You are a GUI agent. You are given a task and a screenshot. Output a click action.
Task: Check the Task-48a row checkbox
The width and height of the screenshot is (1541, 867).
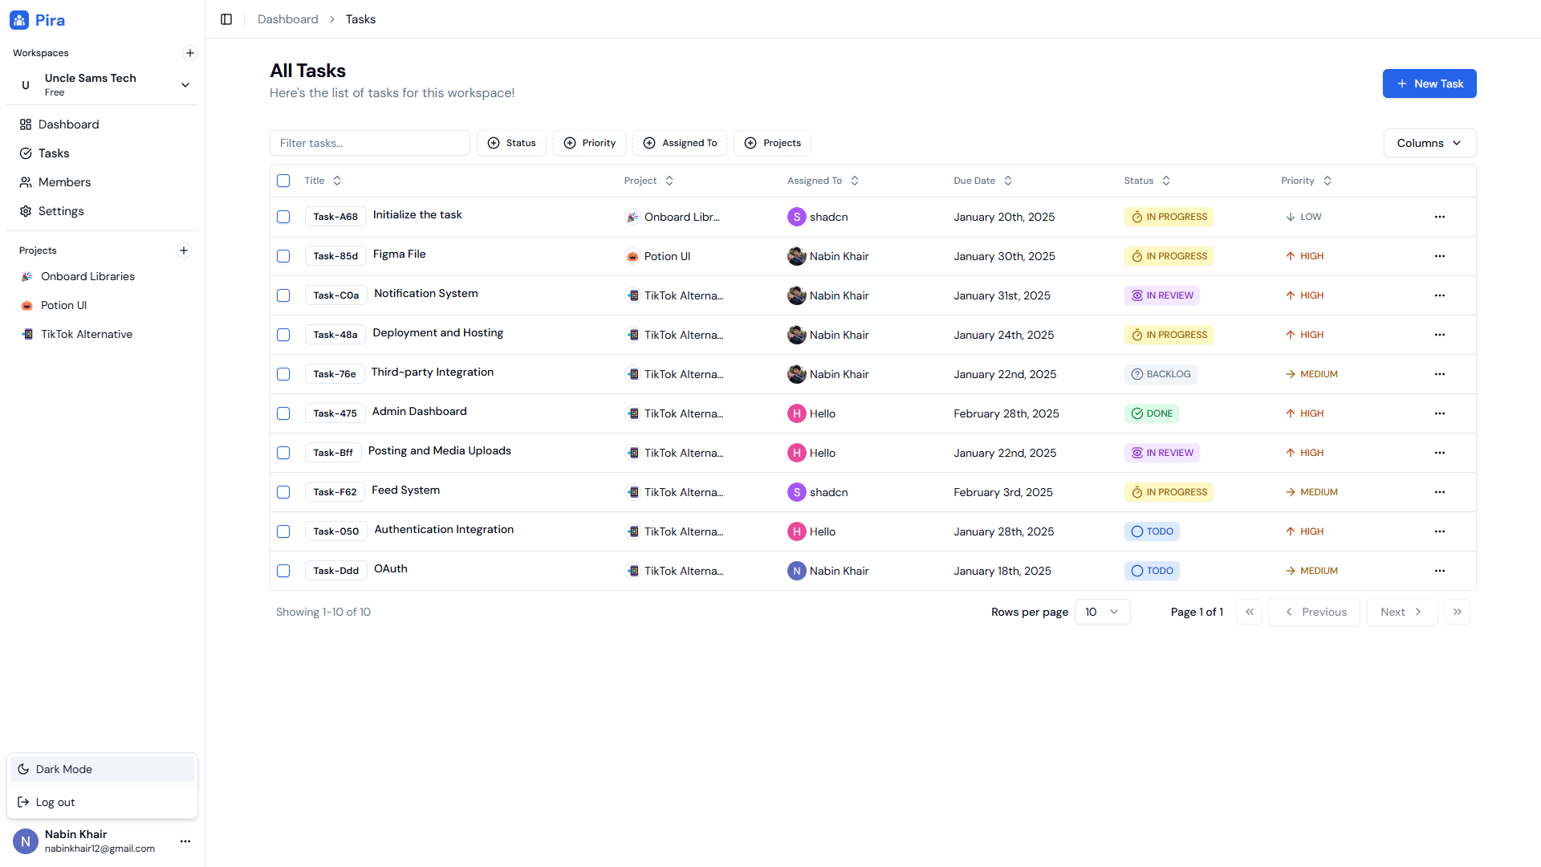(283, 335)
